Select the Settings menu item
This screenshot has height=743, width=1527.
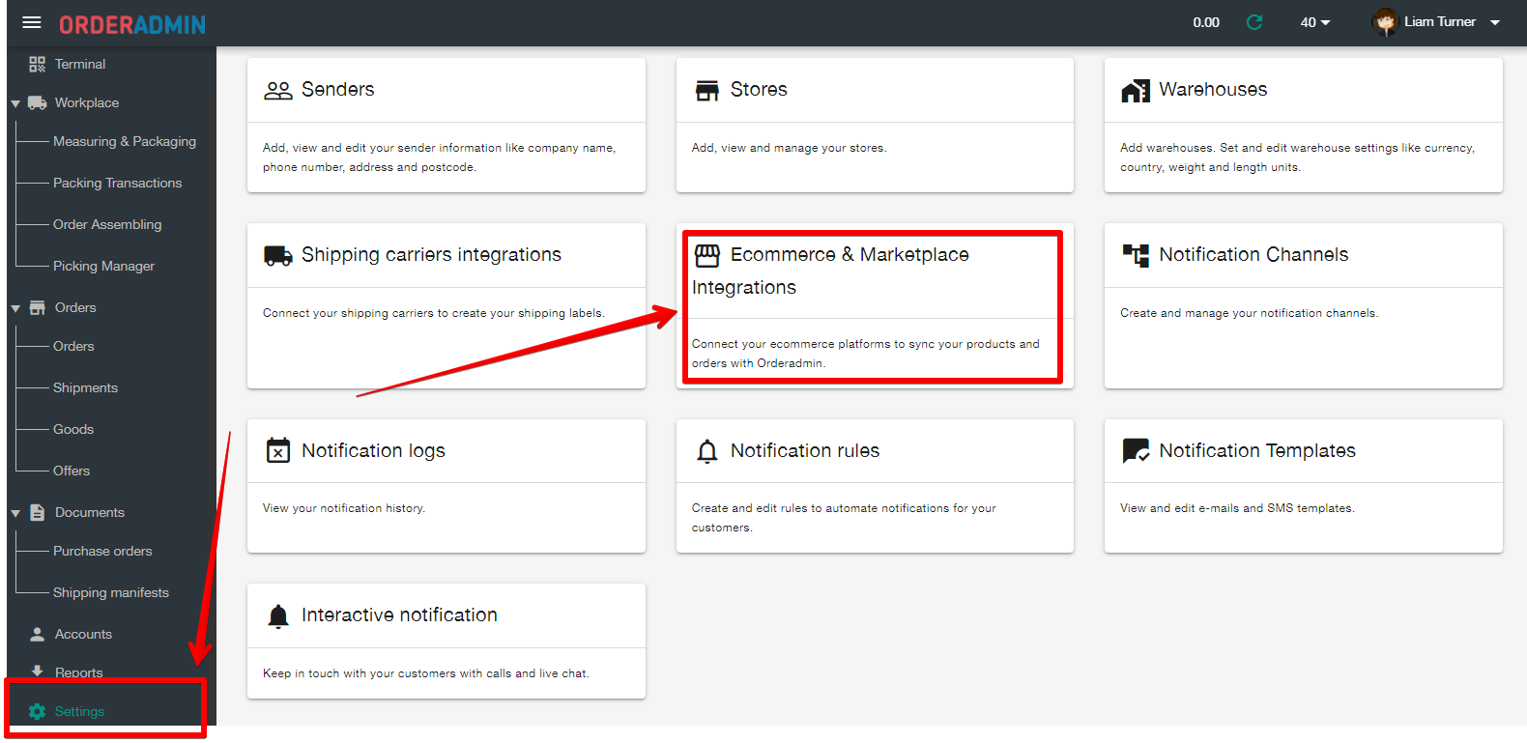[x=79, y=711]
